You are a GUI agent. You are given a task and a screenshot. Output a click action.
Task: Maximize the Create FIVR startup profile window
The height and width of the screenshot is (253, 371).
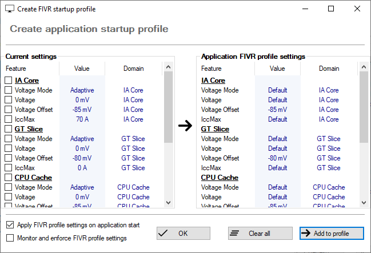coord(331,9)
